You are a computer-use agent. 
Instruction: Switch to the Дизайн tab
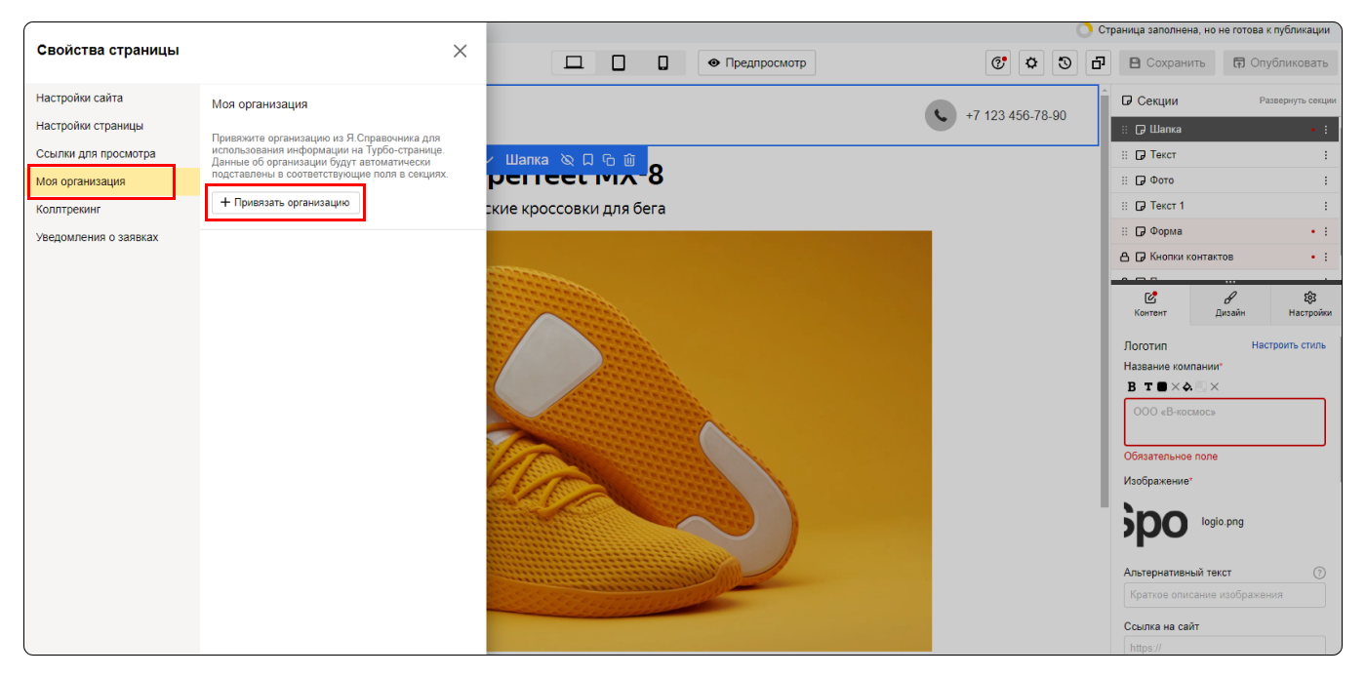click(x=1229, y=303)
